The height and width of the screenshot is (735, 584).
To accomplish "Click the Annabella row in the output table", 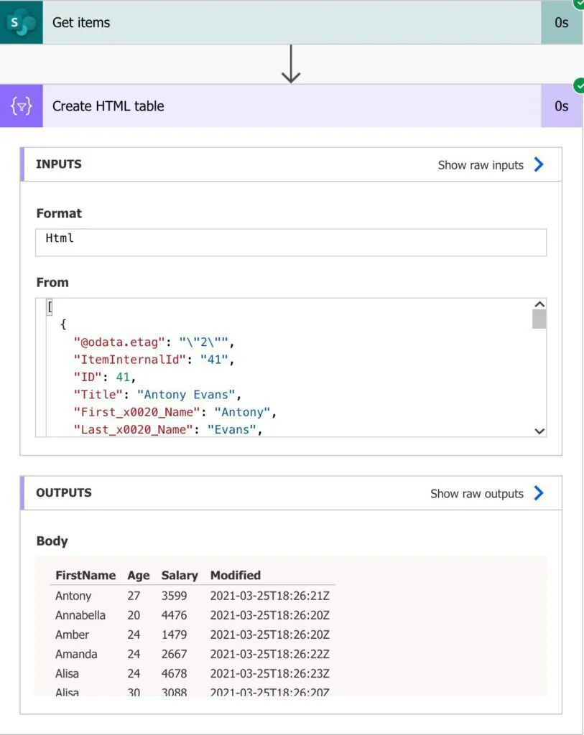I will click(80, 615).
